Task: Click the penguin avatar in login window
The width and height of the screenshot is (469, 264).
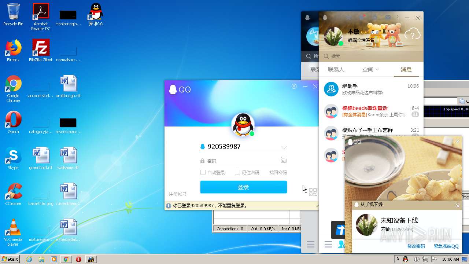Action: (x=243, y=124)
